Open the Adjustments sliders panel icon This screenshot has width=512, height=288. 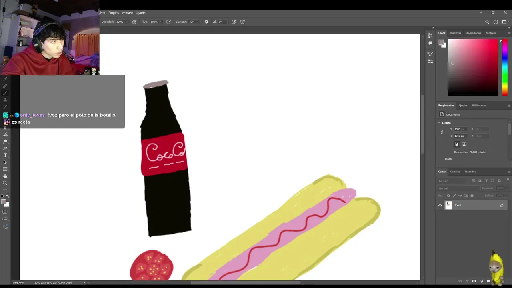pyautogui.click(x=430, y=62)
